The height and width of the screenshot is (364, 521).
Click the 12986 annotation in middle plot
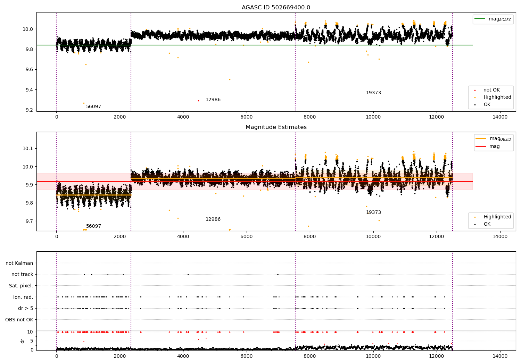[x=213, y=219]
